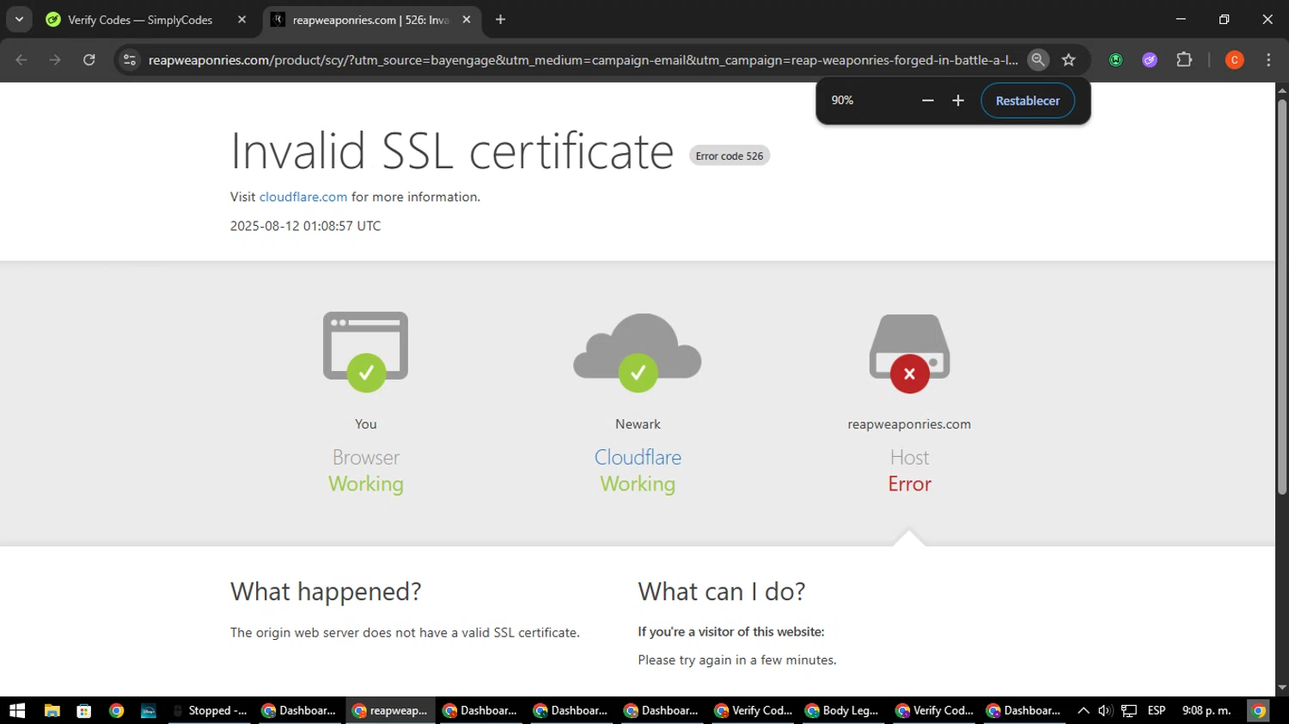Open File Explorer from the taskbar
Viewport: 1289px width, 724px height.
(x=52, y=710)
